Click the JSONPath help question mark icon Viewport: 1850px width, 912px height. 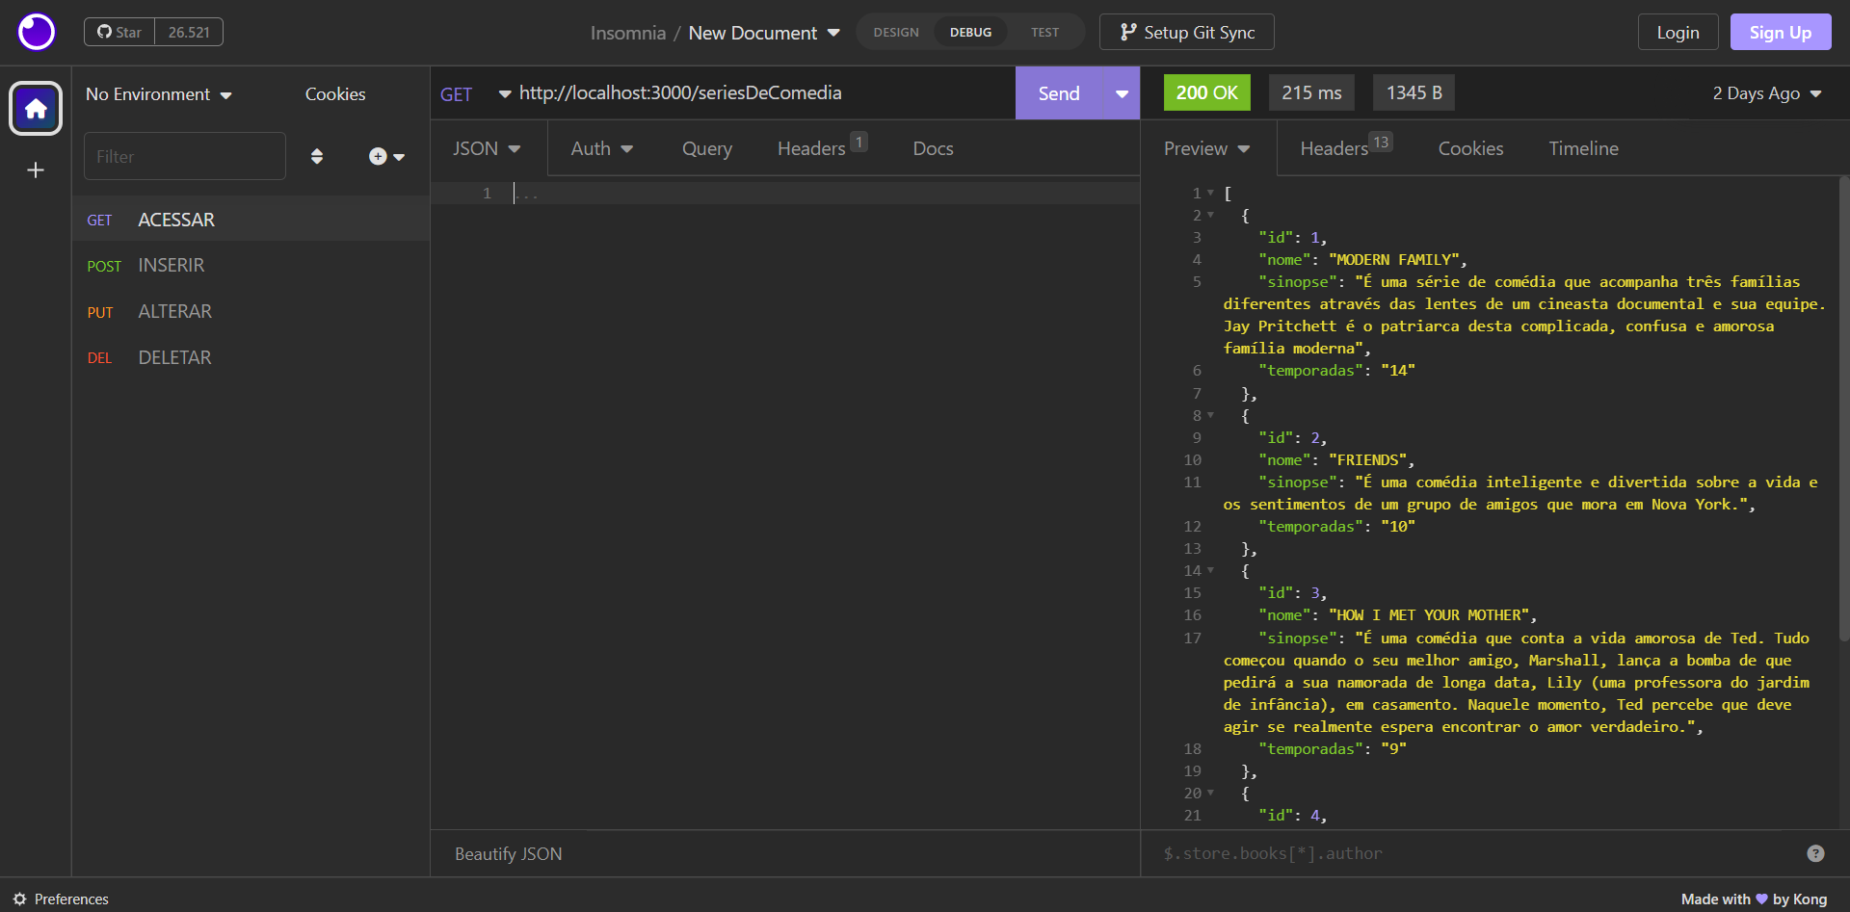pyautogui.click(x=1817, y=853)
